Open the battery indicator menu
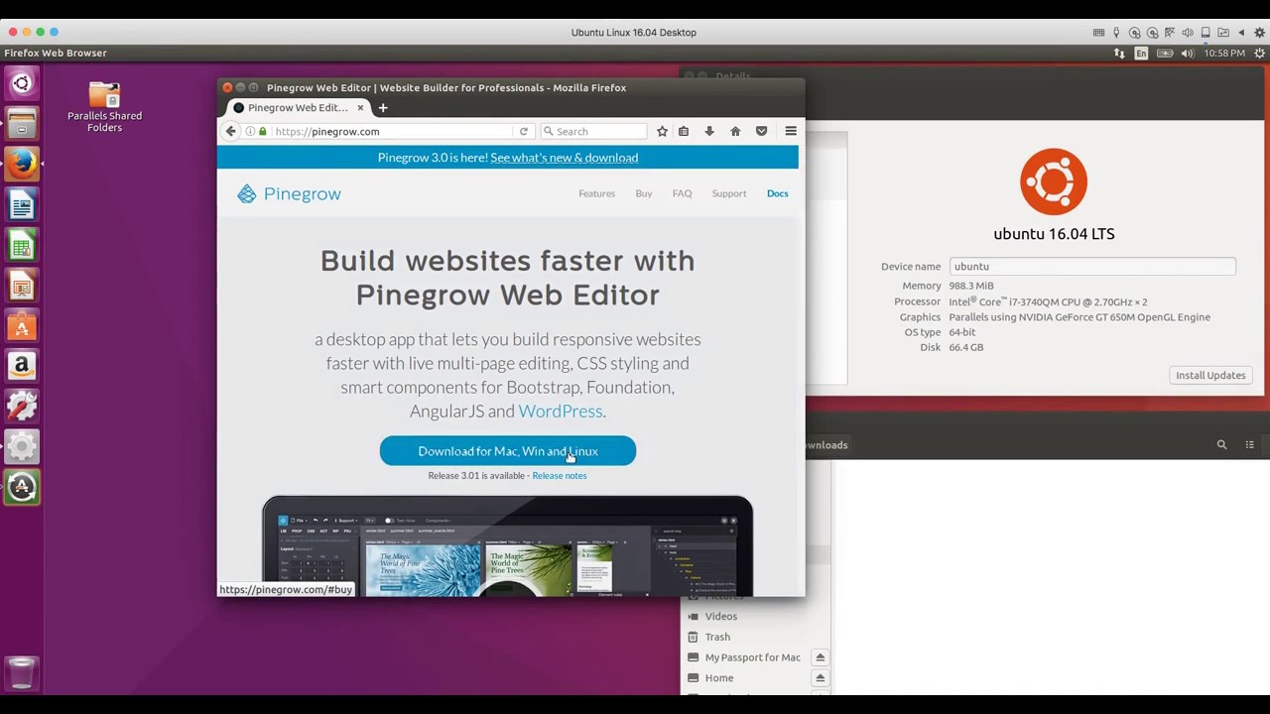1270x714 pixels. (1165, 53)
